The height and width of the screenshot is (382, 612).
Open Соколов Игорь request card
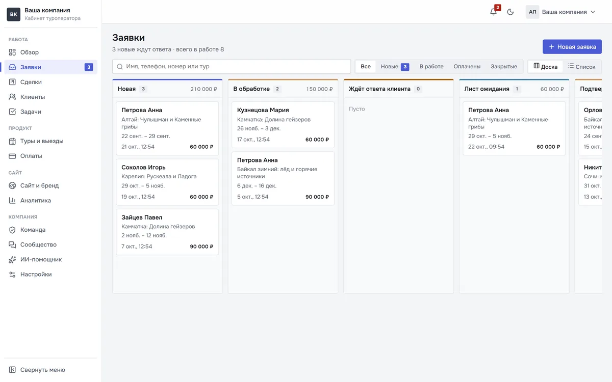point(167,182)
